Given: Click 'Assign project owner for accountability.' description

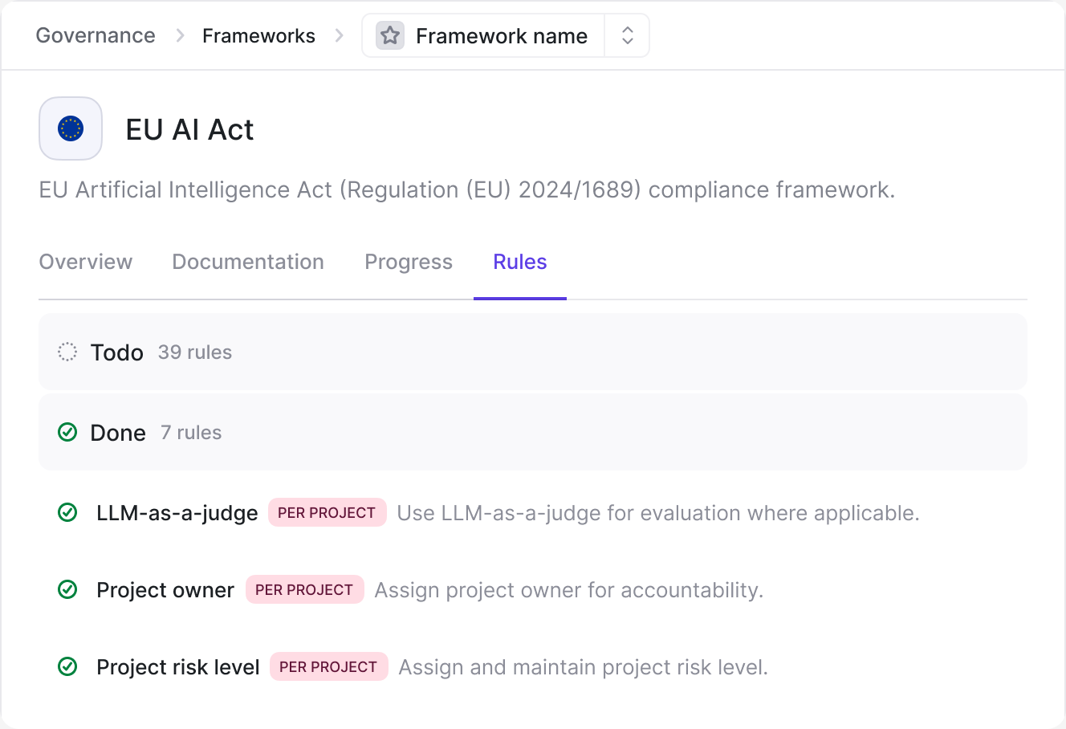Looking at the screenshot, I should (x=569, y=589).
